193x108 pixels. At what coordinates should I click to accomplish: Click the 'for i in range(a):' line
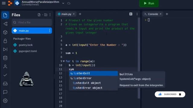point(80,61)
